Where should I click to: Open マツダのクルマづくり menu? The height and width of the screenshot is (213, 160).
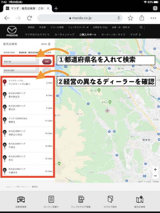[x=37, y=35]
